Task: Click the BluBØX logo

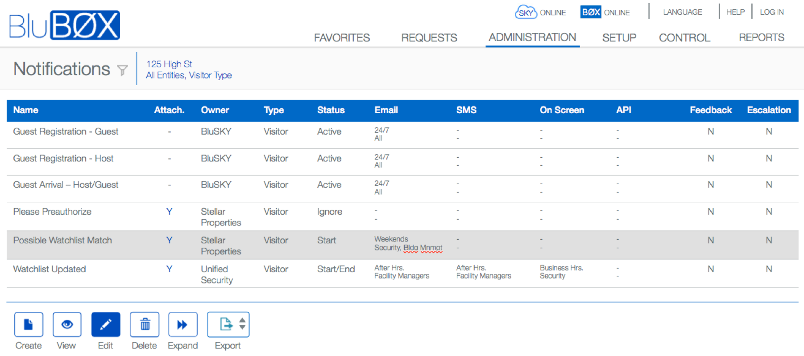Action: [x=65, y=25]
